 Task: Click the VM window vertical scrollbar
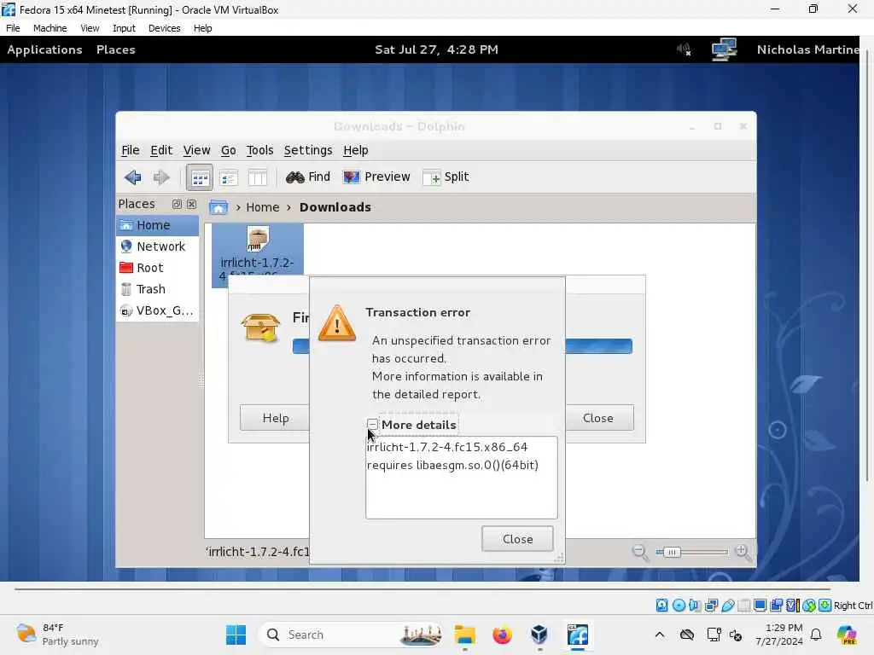click(x=867, y=264)
